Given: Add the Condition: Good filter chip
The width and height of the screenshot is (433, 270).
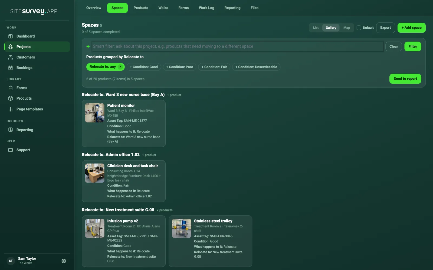Looking at the screenshot, I should point(144,67).
